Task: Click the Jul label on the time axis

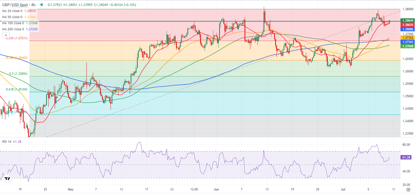Action: [343, 189]
